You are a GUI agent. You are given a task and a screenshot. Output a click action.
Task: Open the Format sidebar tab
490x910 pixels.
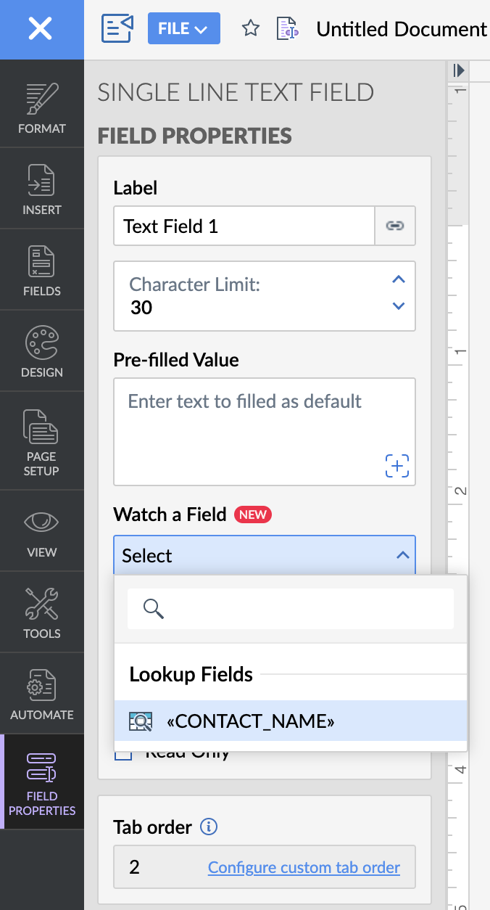click(x=41, y=107)
